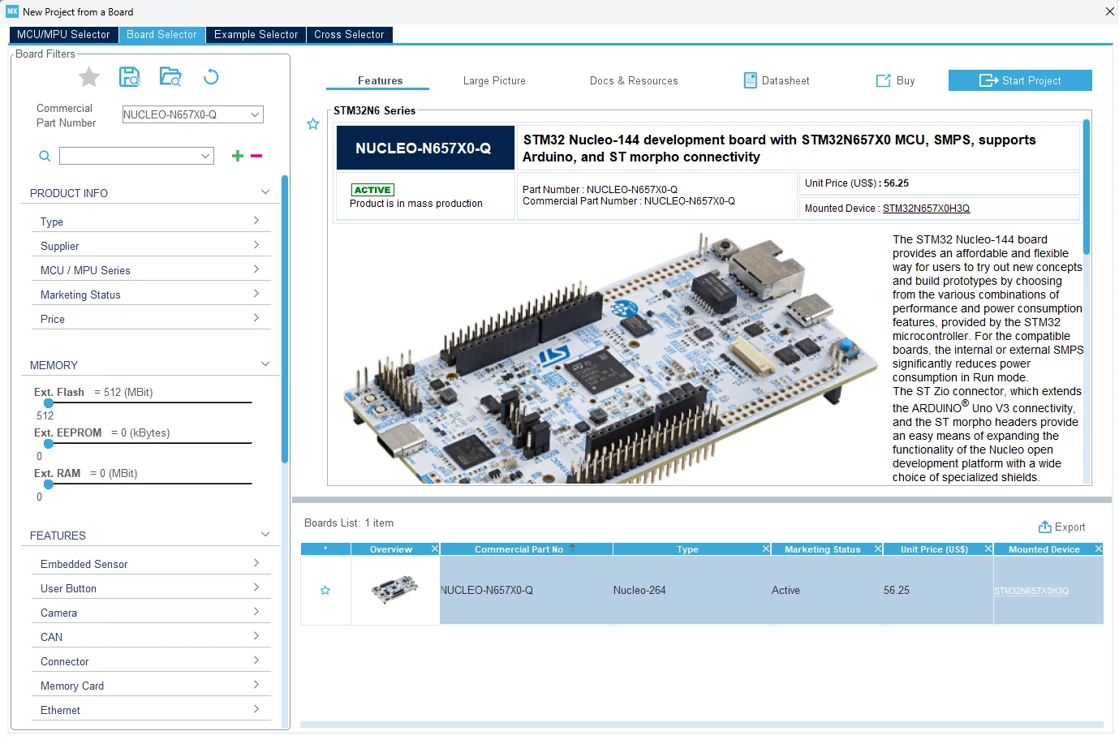The width and height of the screenshot is (1119, 740).
Task: Switch to Board Selector tab
Action: click(x=161, y=34)
